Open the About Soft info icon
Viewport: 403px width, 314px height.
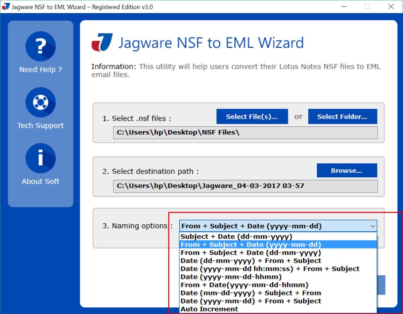[x=41, y=158]
